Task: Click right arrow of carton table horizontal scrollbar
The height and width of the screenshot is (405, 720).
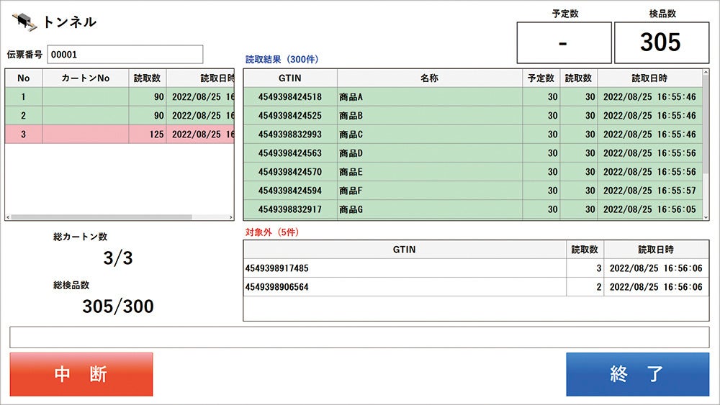Action: pyautogui.click(x=231, y=217)
